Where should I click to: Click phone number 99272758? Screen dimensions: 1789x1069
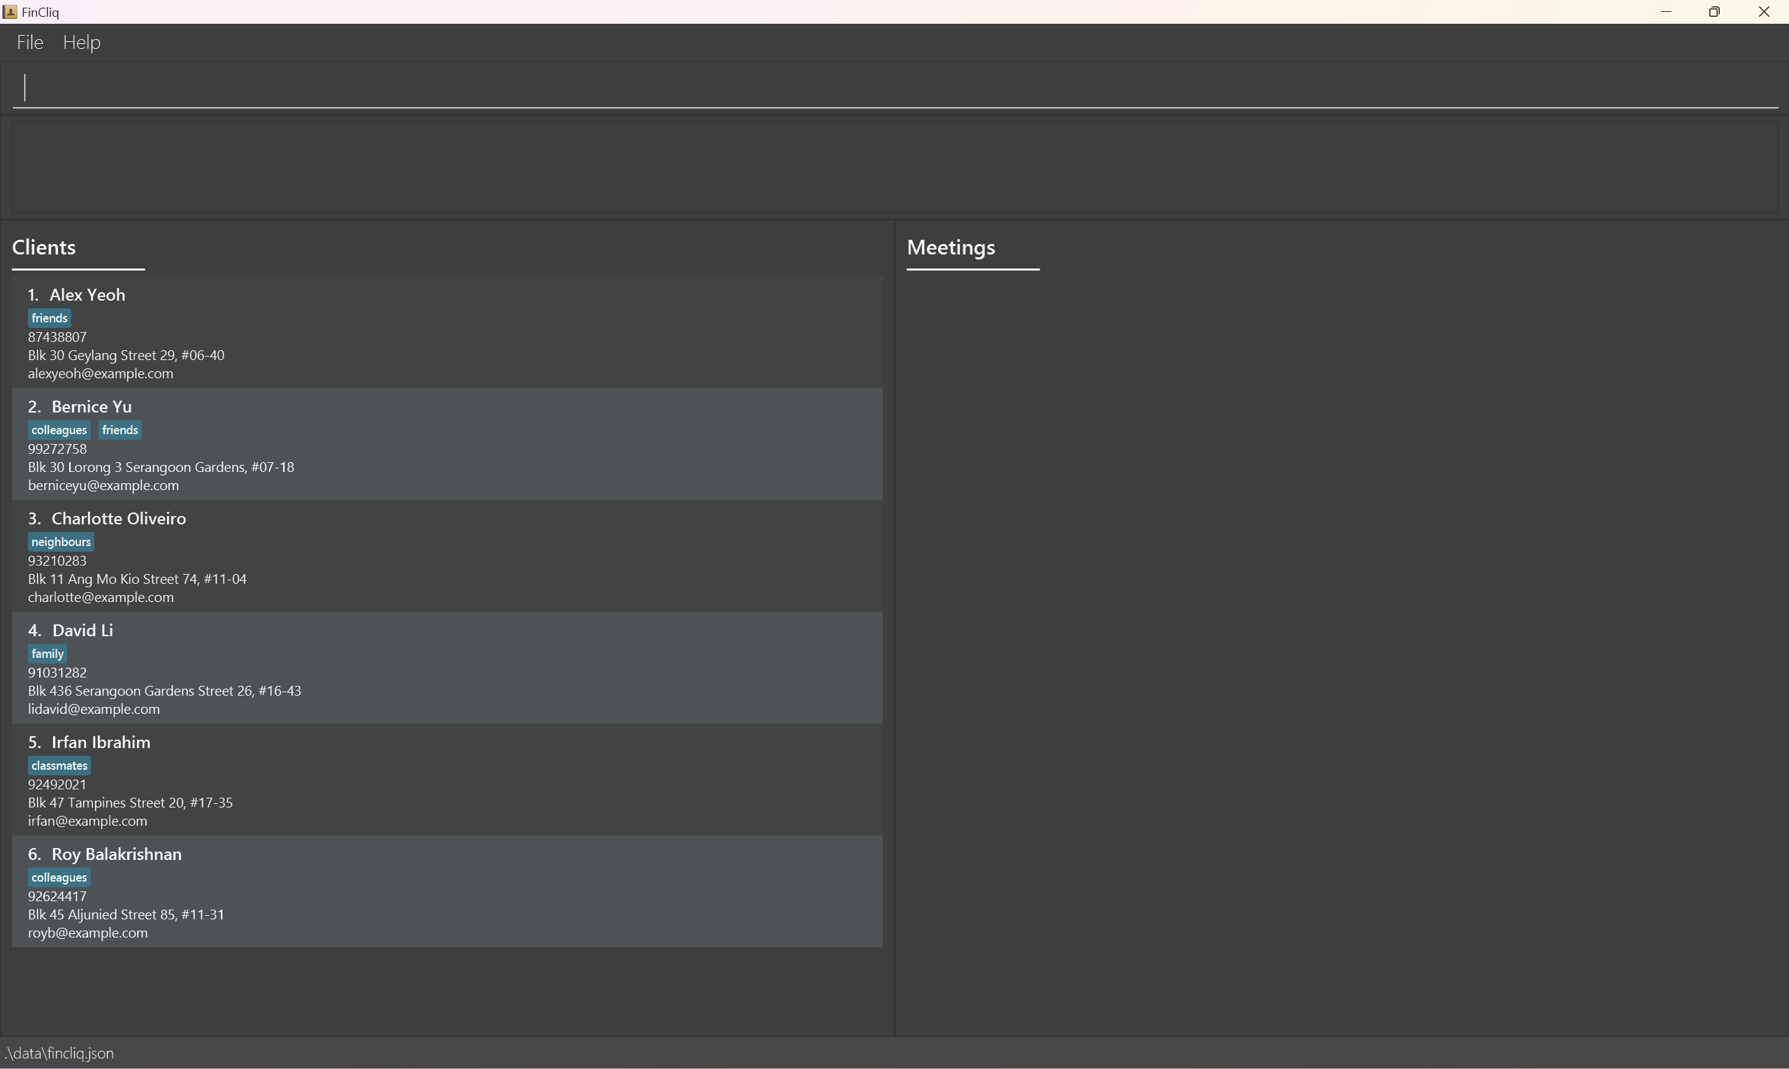coord(57,449)
